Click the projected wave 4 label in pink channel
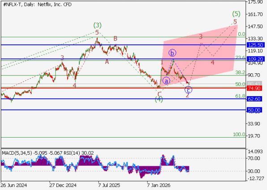The image size is (267, 190). (x=212, y=63)
